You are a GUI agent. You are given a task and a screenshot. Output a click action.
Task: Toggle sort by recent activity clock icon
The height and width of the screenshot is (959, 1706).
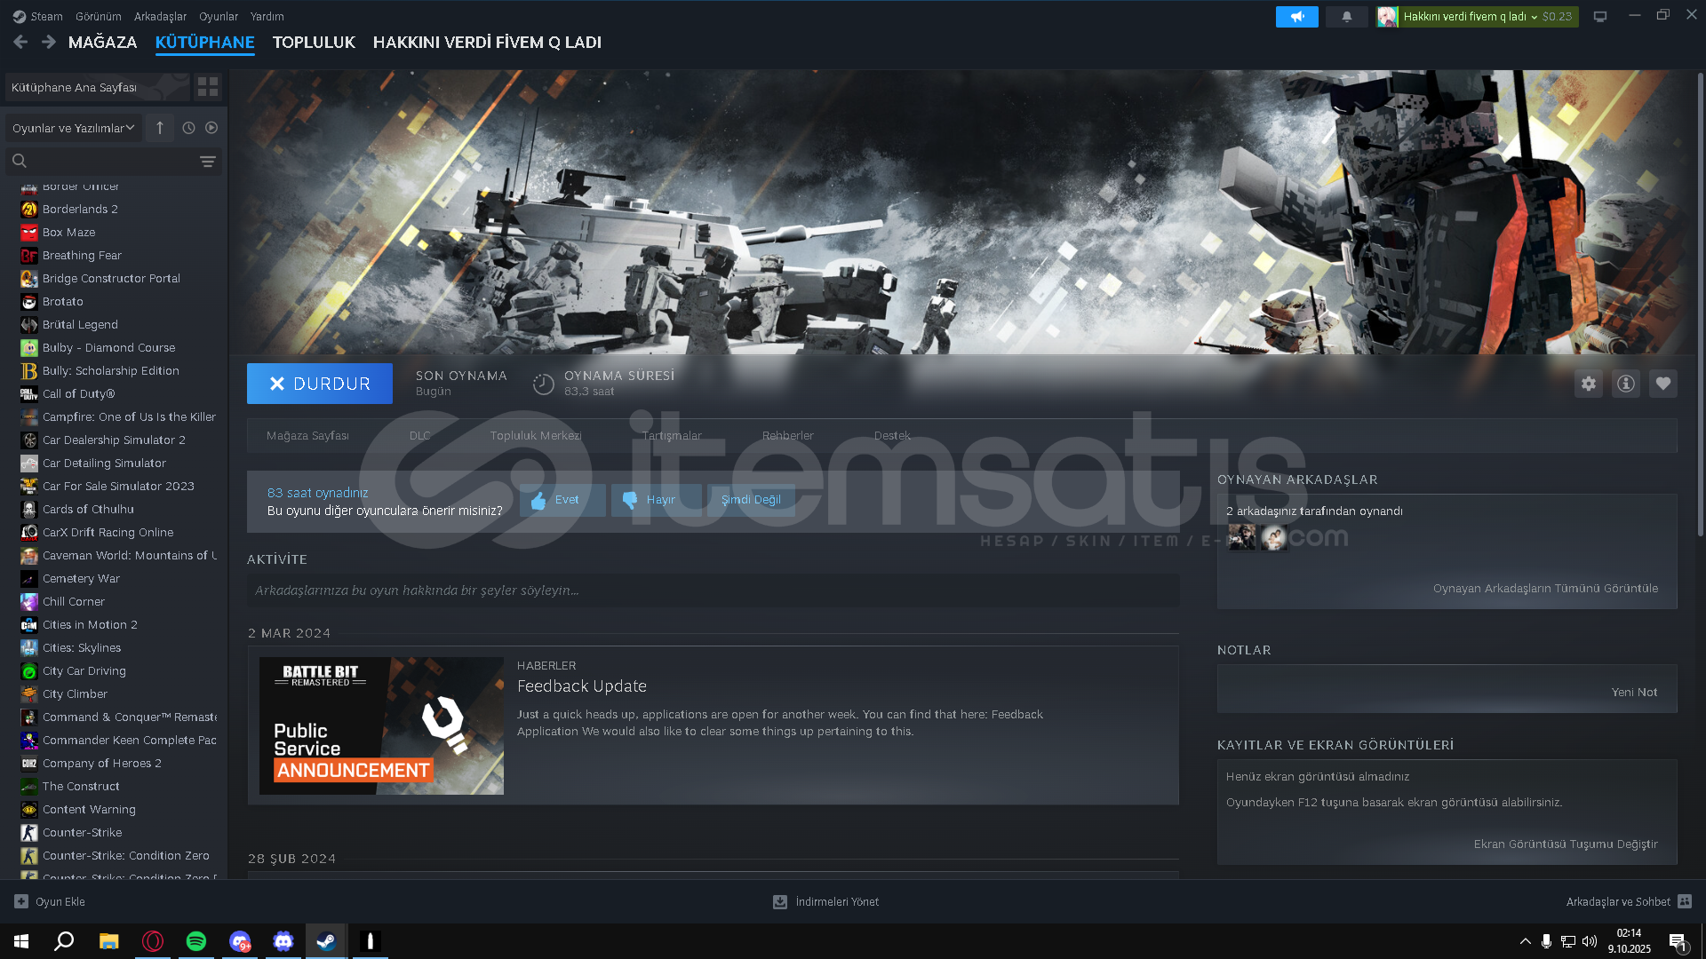coord(188,128)
